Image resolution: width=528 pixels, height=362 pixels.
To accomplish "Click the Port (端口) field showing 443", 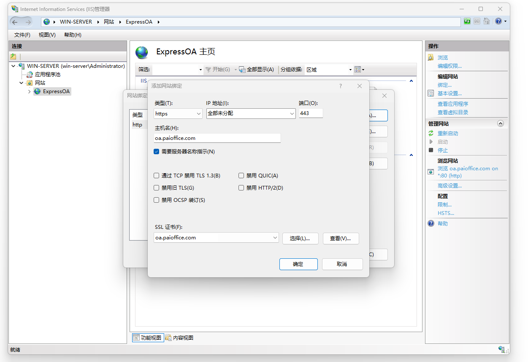I will pos(311,113).
